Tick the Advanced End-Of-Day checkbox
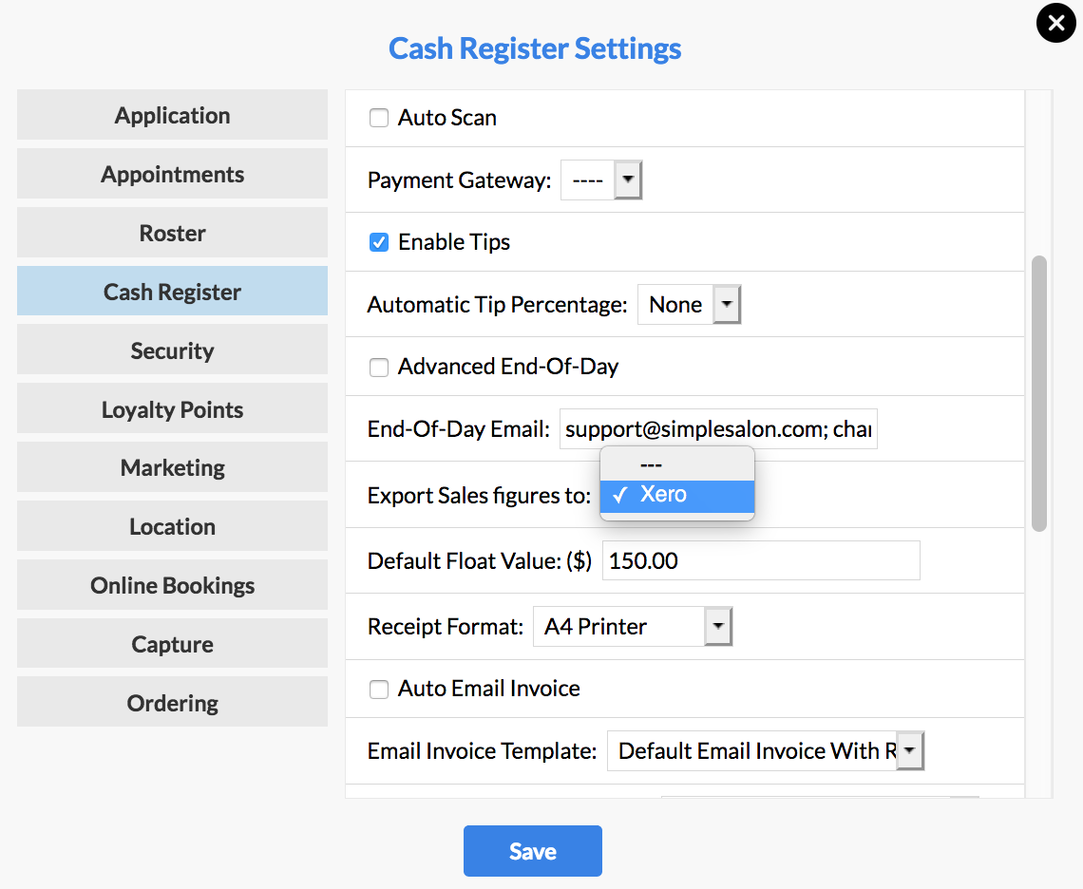 [378, 367]
